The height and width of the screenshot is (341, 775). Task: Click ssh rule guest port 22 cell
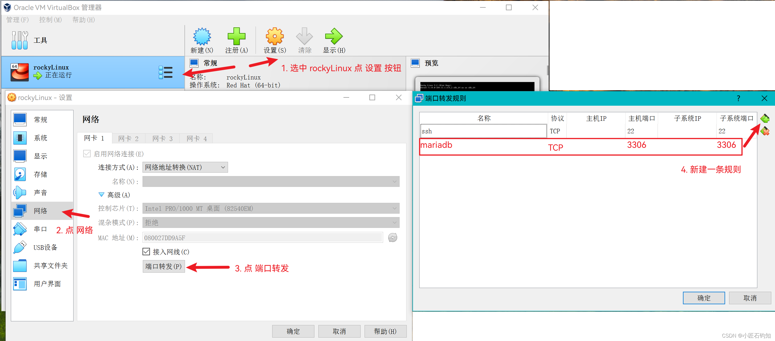[x=737, y=131]
